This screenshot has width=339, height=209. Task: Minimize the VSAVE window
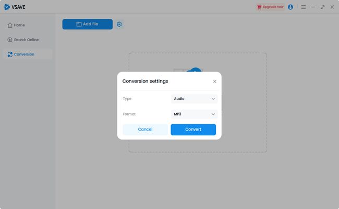click(x=313, y=7)
